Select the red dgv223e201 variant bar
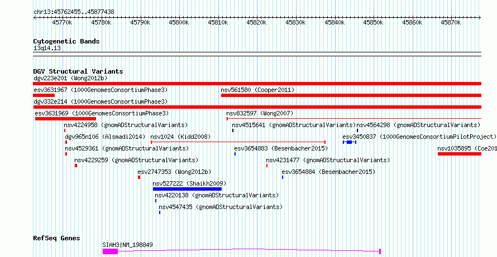 257,84
